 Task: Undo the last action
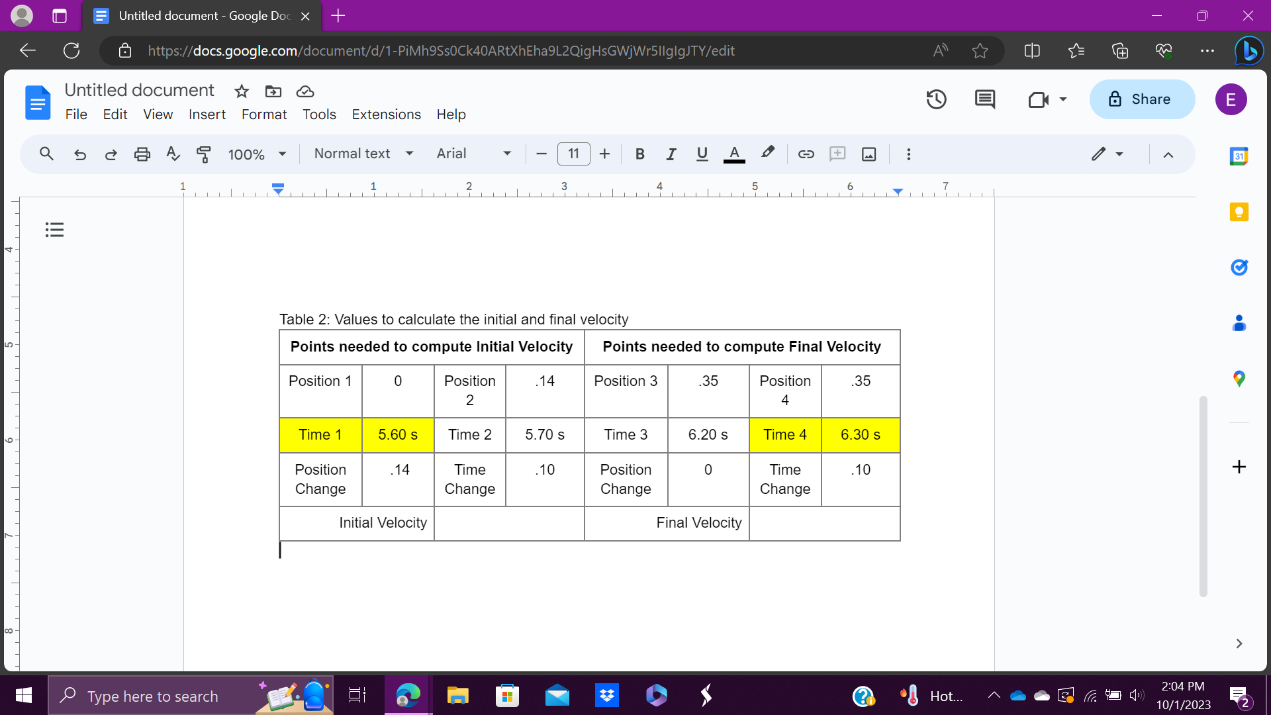pos(79,154)
